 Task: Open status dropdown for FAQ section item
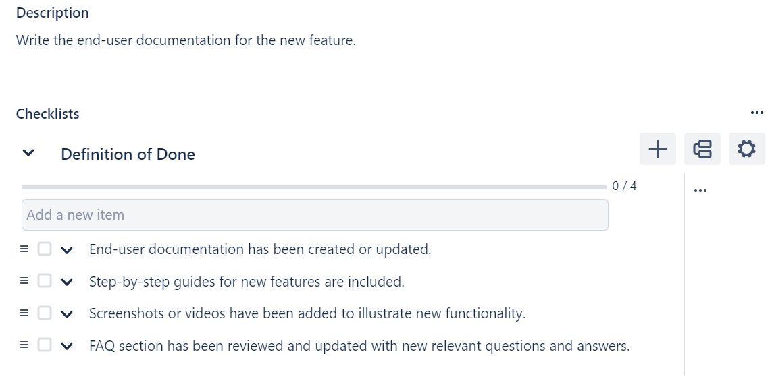click(x=67, y=345)
